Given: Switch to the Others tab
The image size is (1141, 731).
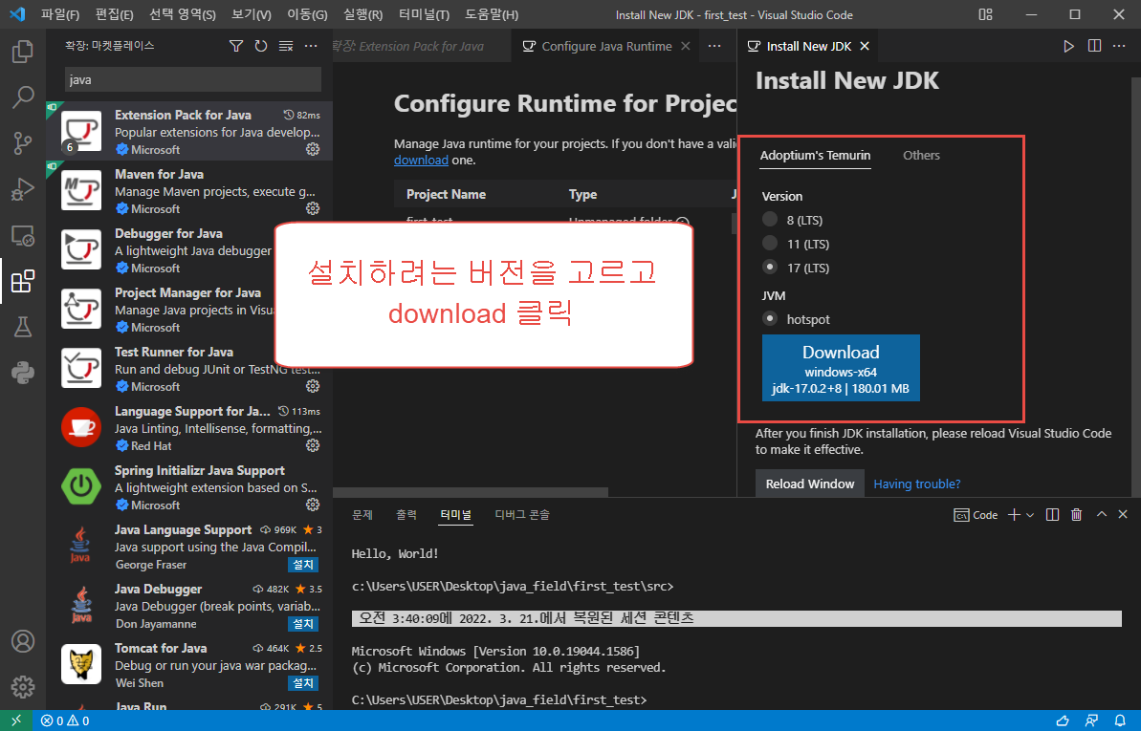Looking at the screenshot, I should click(921, 155).
